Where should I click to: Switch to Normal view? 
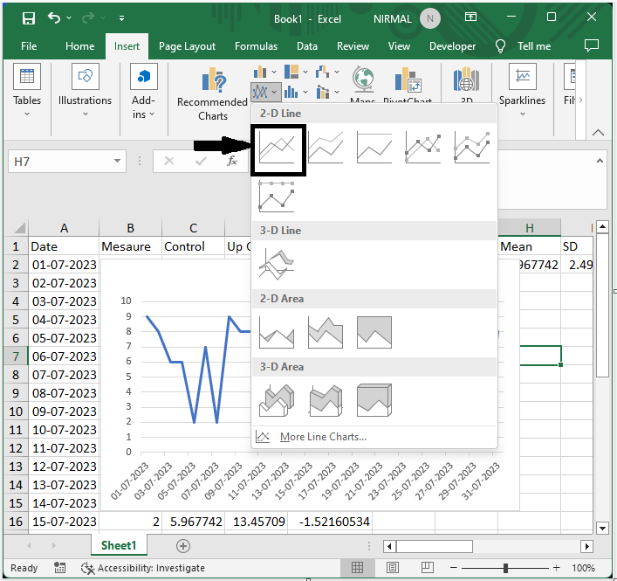click(357, 568)
